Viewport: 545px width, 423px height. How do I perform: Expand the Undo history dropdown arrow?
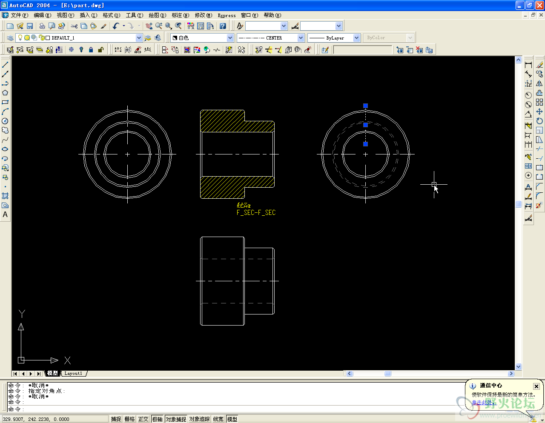(124, 26)
